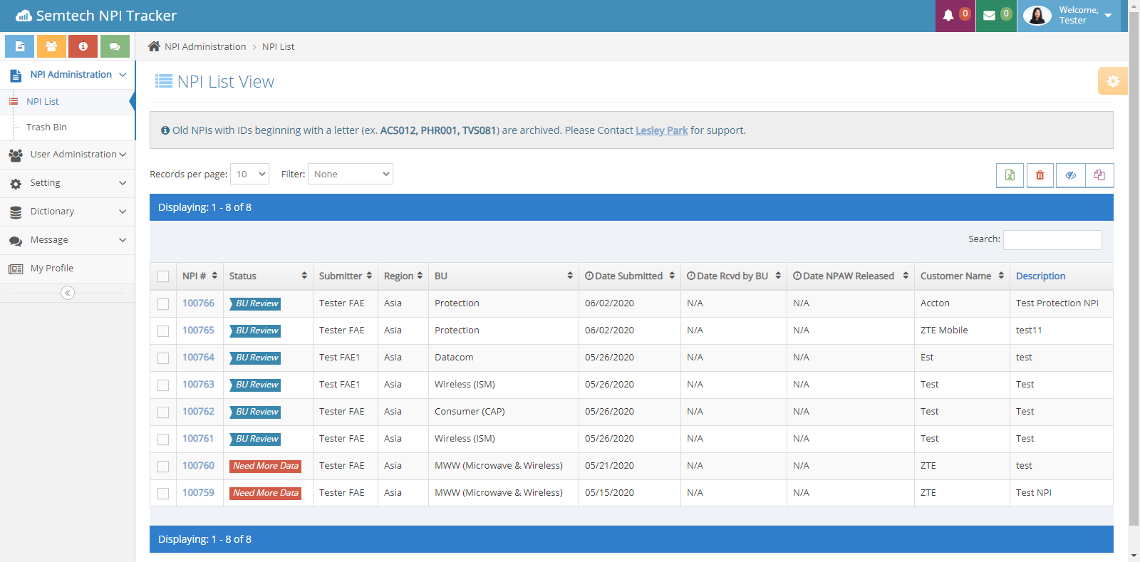Open the notifications bell icon
Screen dimensions: 1140x562
point(948,16)
